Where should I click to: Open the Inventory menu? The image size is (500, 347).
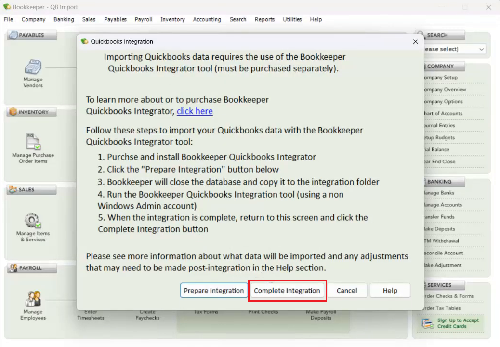point(172,19)
